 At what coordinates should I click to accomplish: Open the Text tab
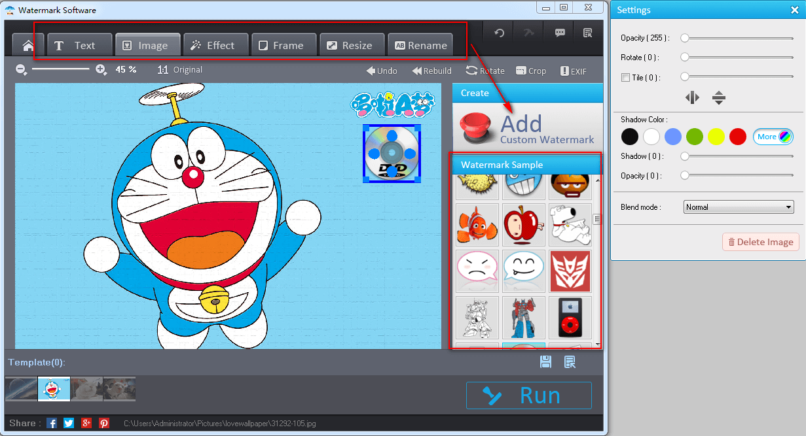[79, 45]
